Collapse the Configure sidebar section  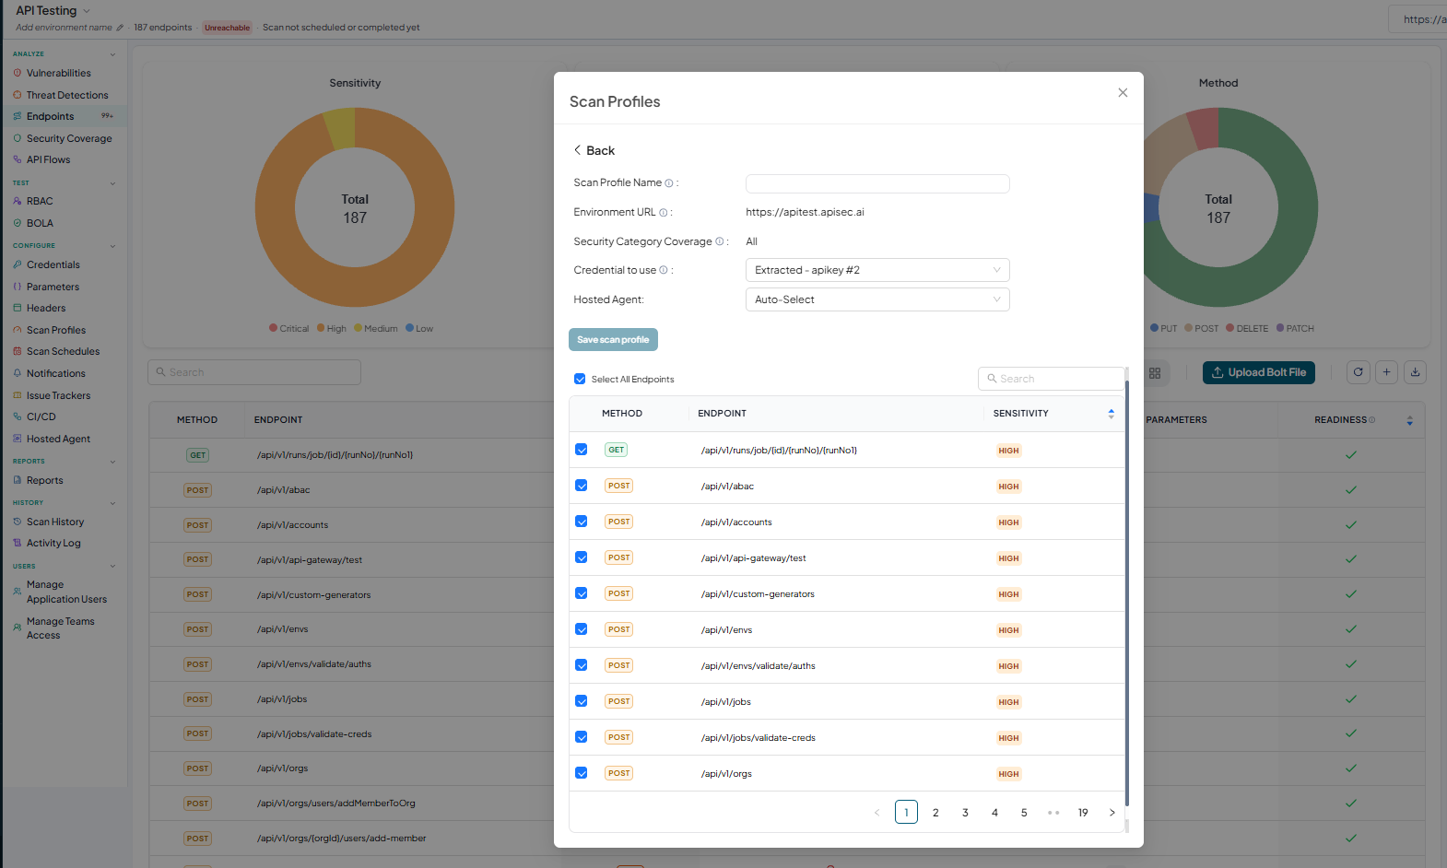click(112, 246)
